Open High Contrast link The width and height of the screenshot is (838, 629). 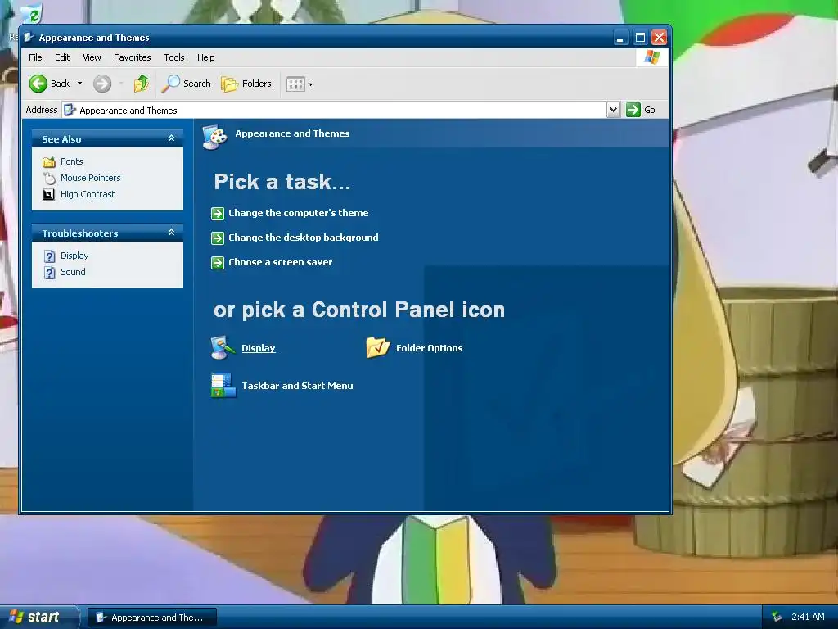[x=88, y=194]
